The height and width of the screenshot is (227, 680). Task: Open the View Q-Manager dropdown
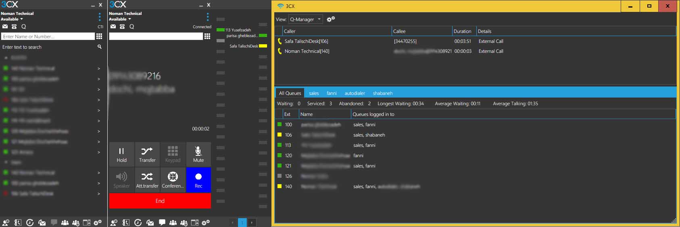coord(306,19)
